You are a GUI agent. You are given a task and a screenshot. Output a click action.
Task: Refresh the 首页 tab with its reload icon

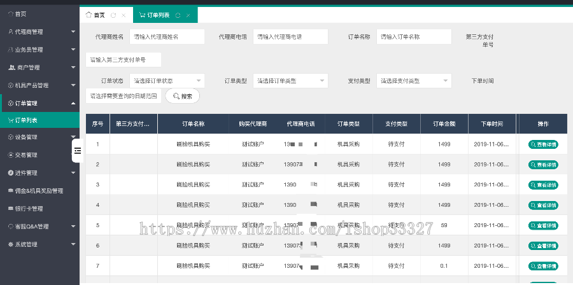click(x=113, y=15)
